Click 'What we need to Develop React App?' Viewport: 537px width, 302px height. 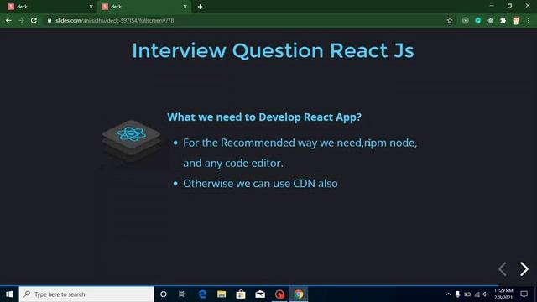pos(264,117)
